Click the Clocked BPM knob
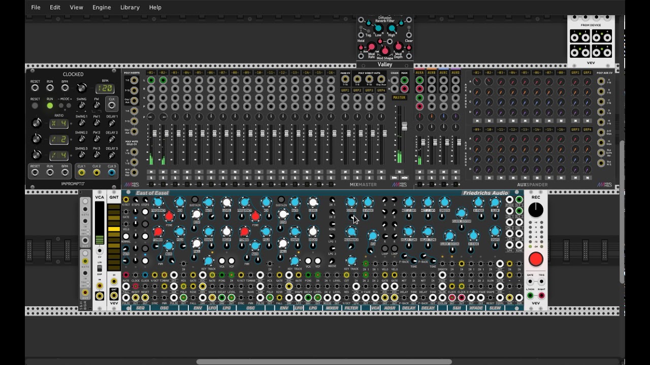This screenshot has height=365, width=650. point(81,88)
